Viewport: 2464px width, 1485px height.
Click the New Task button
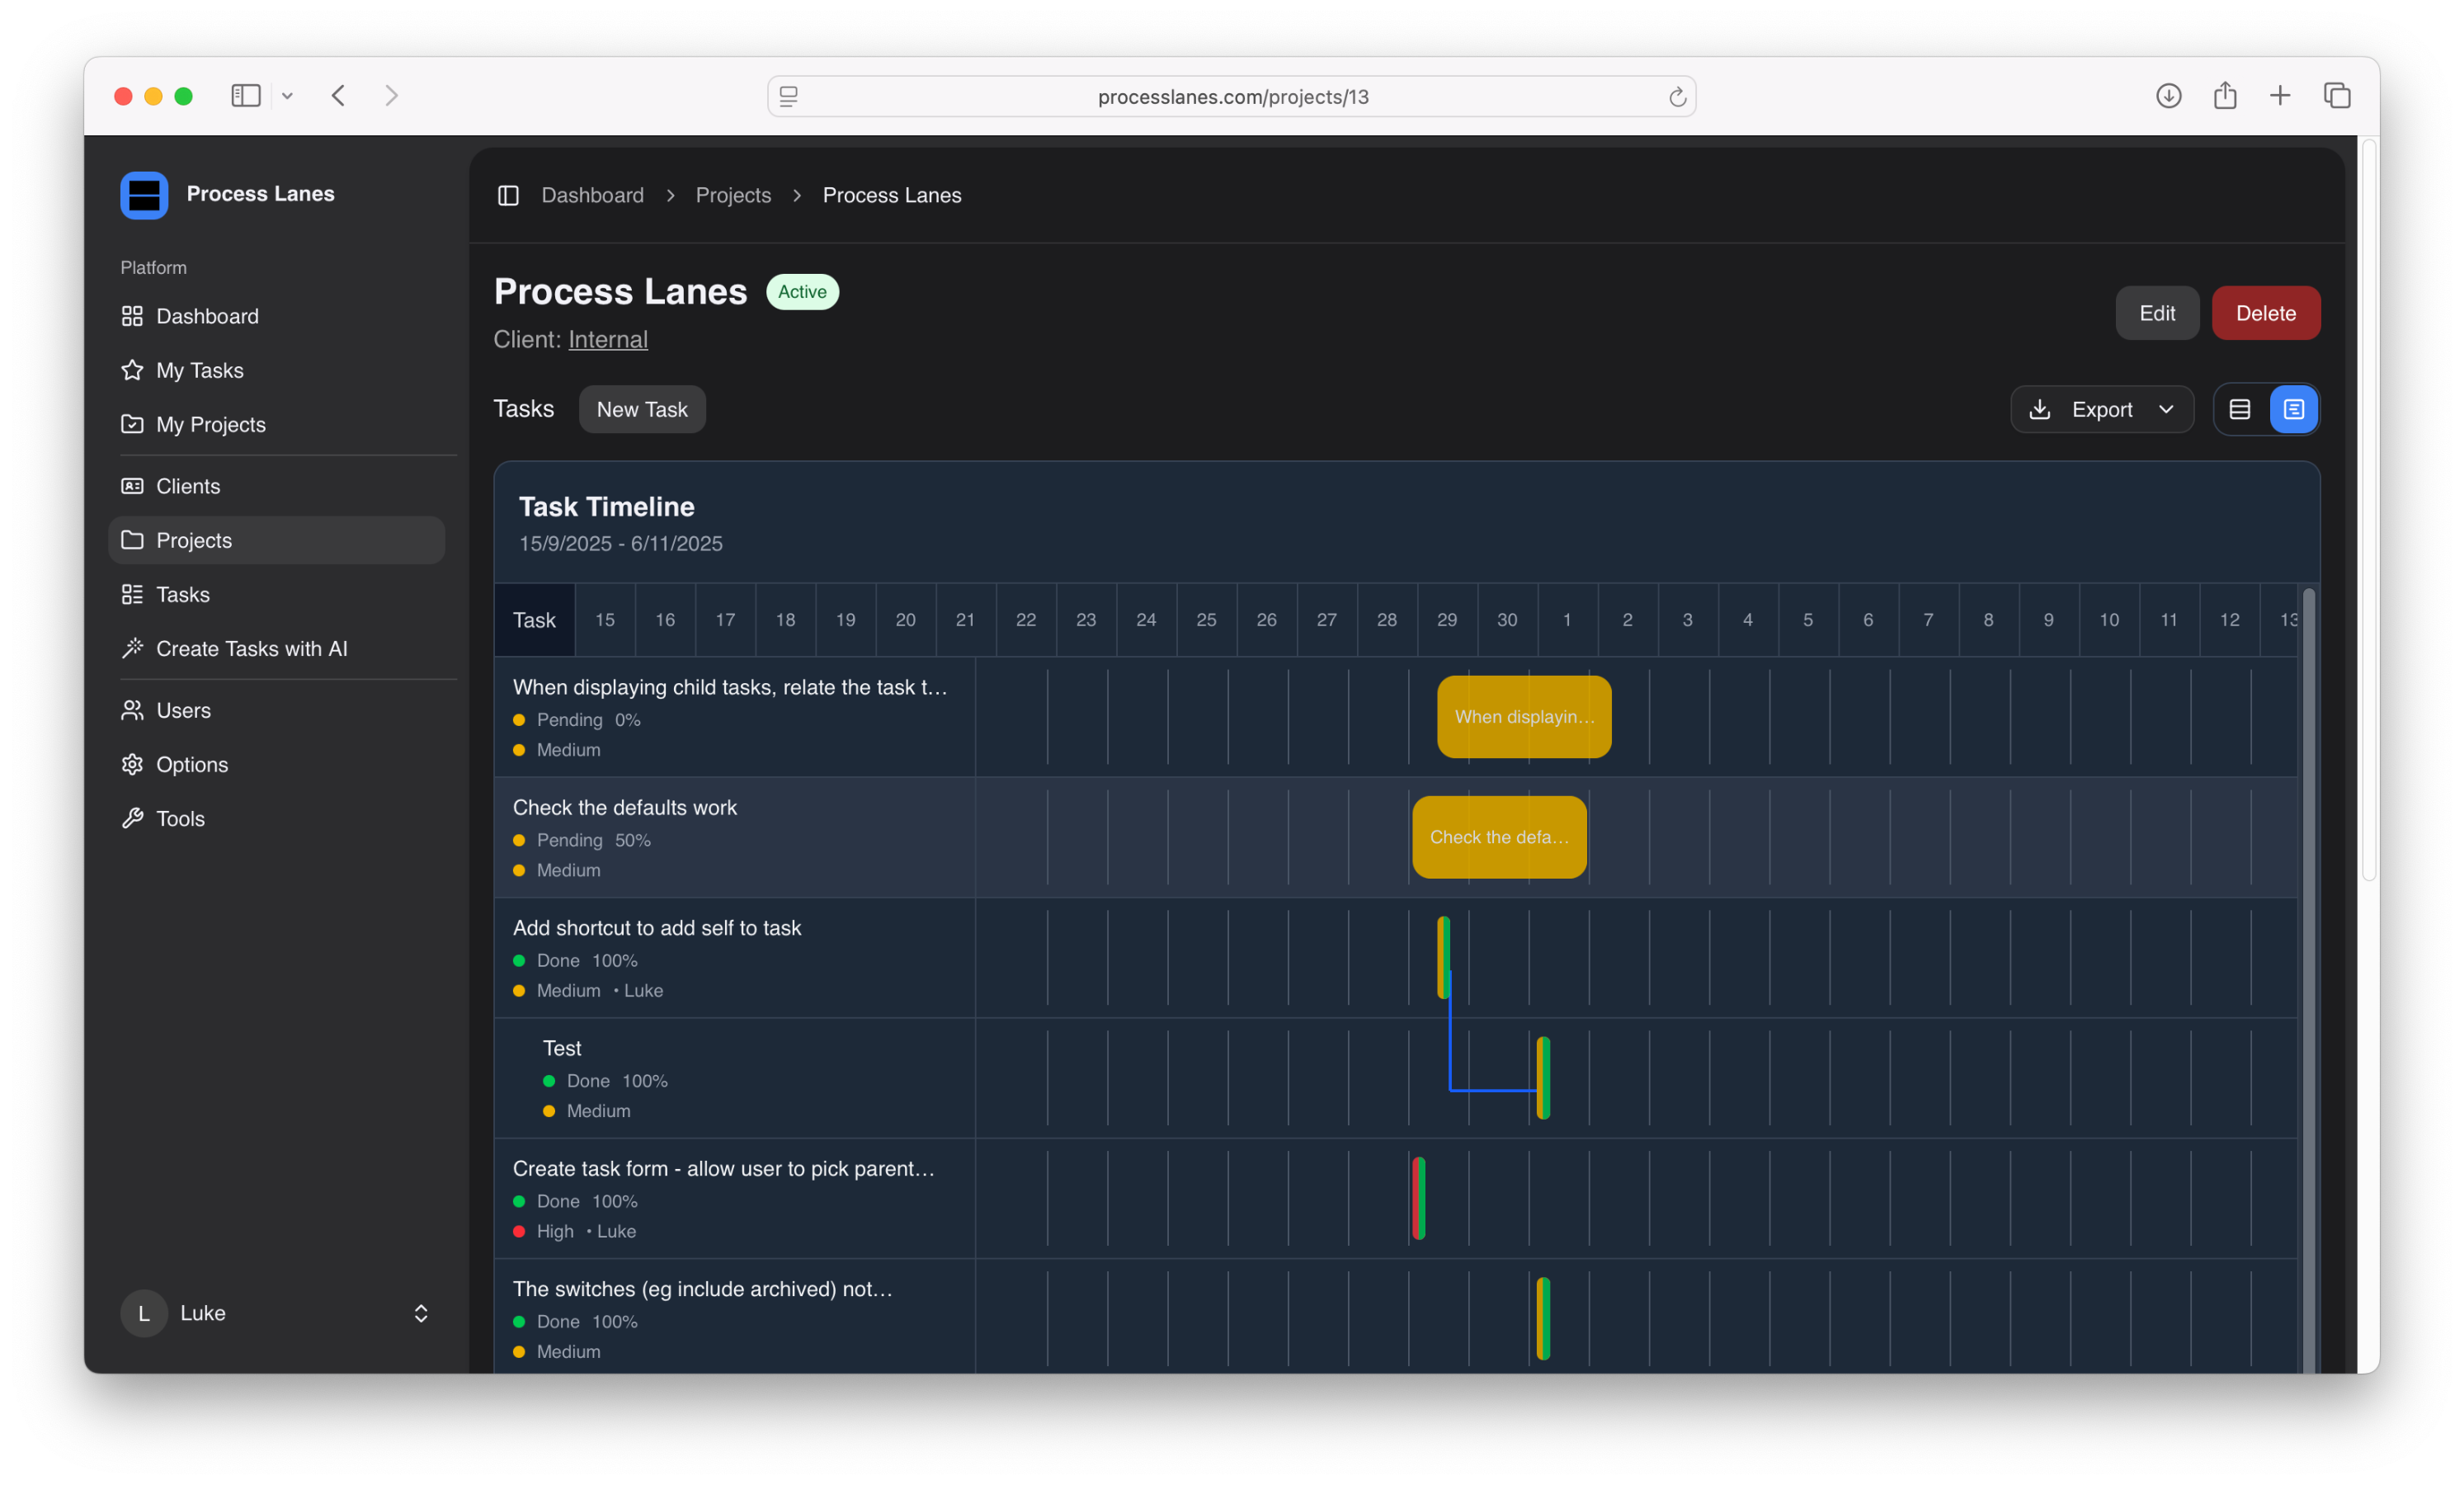click(642, 409)
